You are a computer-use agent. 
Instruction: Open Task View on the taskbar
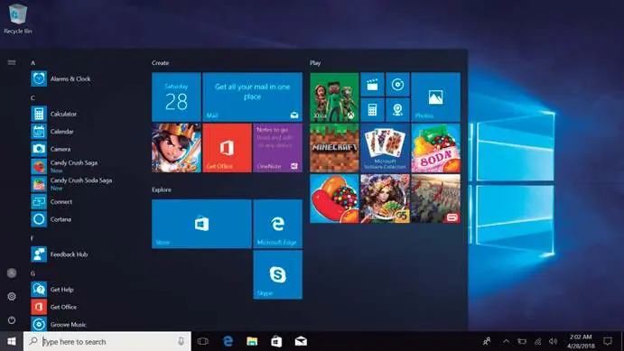click(x=203, y=341)
